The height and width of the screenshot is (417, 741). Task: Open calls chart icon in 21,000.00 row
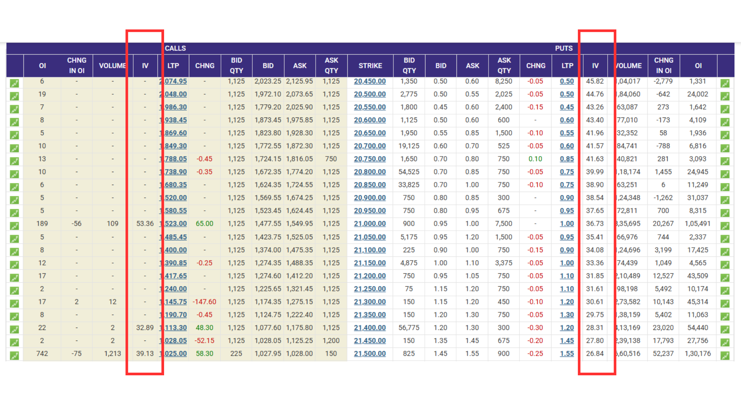click(x=14, y=226)
